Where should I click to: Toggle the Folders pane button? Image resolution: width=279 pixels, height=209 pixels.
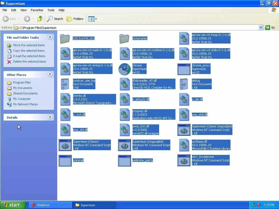[x=75, y=19]
